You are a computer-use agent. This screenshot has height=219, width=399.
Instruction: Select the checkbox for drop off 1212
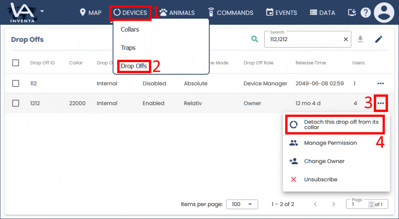pos(15,103)
